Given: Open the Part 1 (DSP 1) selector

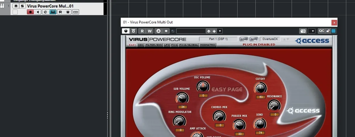Looking at the screenshot, I should [x=218, y=39].
